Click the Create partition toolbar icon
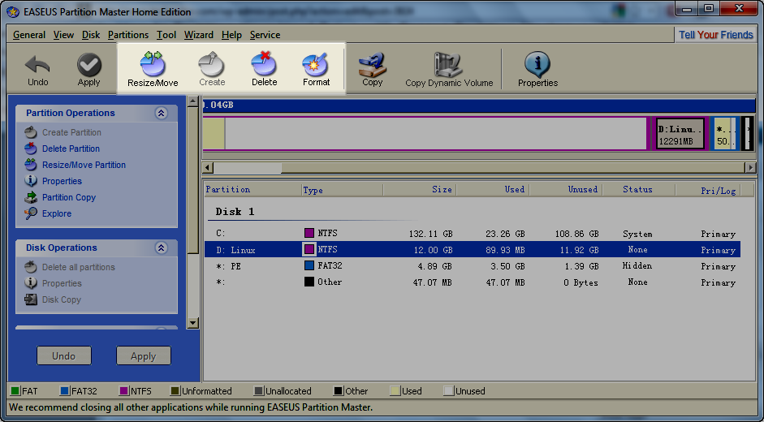This screenshot has height=422, width=764. 212,69
